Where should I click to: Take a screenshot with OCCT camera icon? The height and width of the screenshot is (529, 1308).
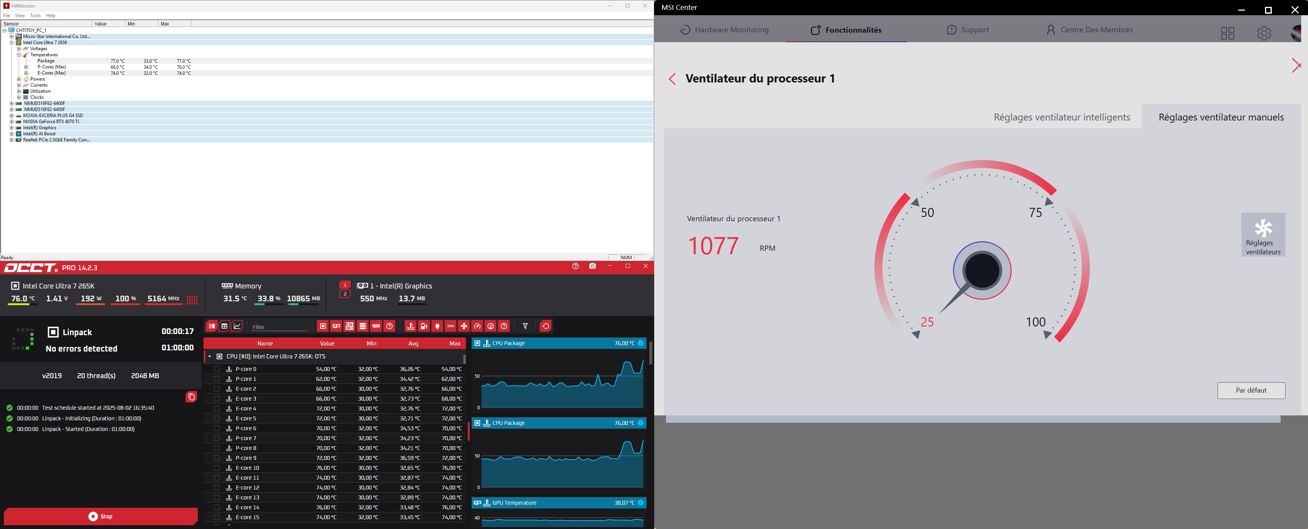(593, 266)
